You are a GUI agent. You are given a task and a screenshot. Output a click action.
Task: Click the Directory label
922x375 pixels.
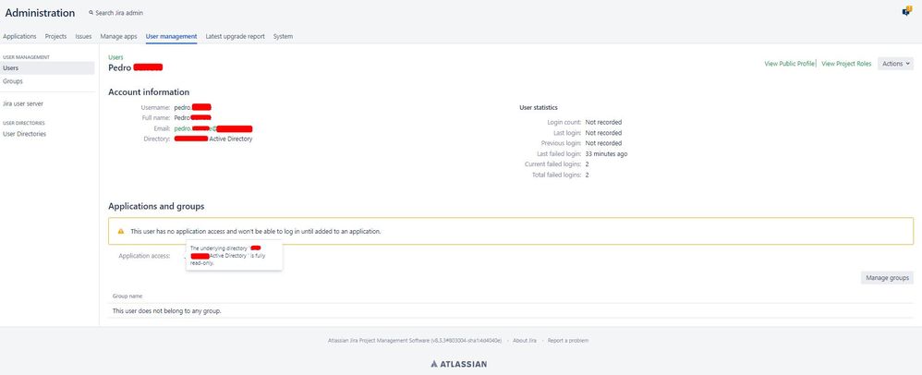(x=157, y=139)
